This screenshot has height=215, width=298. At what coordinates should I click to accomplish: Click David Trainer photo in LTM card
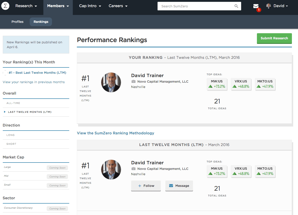coord(111,170)
